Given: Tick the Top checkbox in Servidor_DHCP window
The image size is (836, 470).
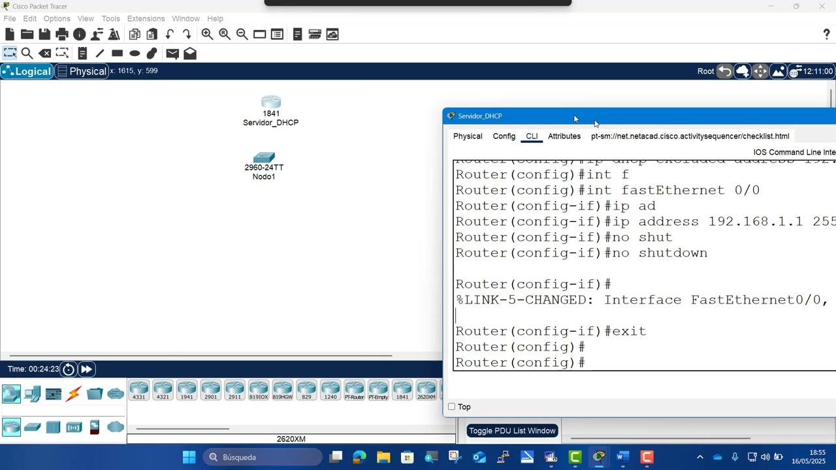Looking at the screenshot, I should 451,407.
